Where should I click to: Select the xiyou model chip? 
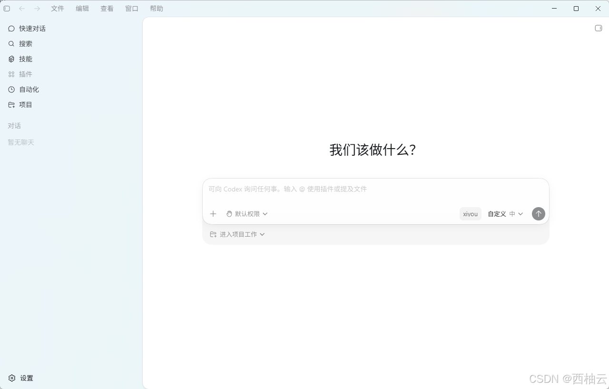(471, 214)
